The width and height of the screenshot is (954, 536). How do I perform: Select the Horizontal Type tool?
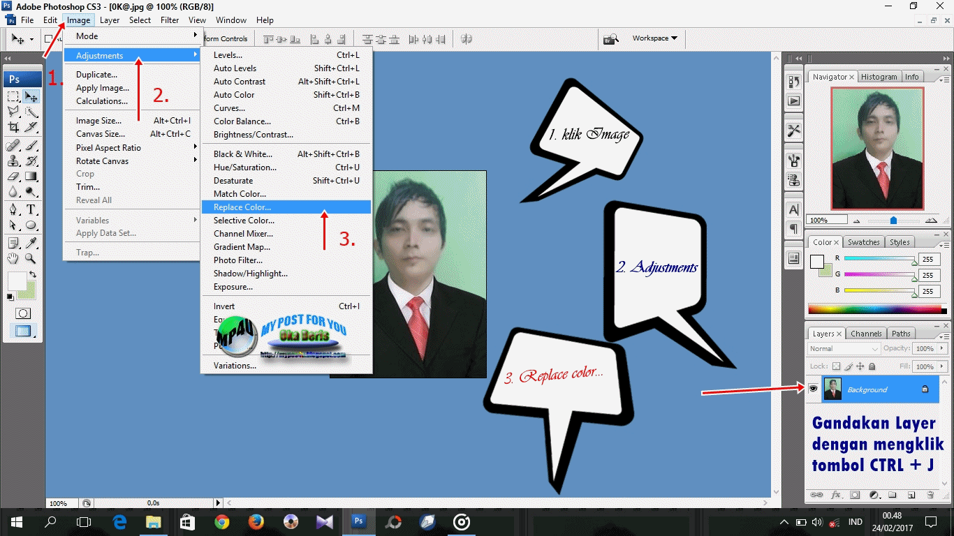click(31, 209)
